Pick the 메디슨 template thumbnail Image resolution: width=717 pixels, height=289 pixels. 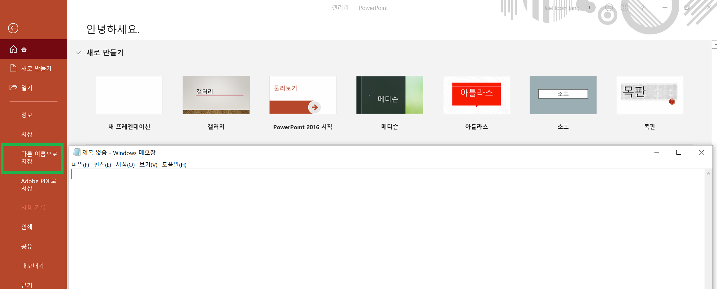pos(390,95)
